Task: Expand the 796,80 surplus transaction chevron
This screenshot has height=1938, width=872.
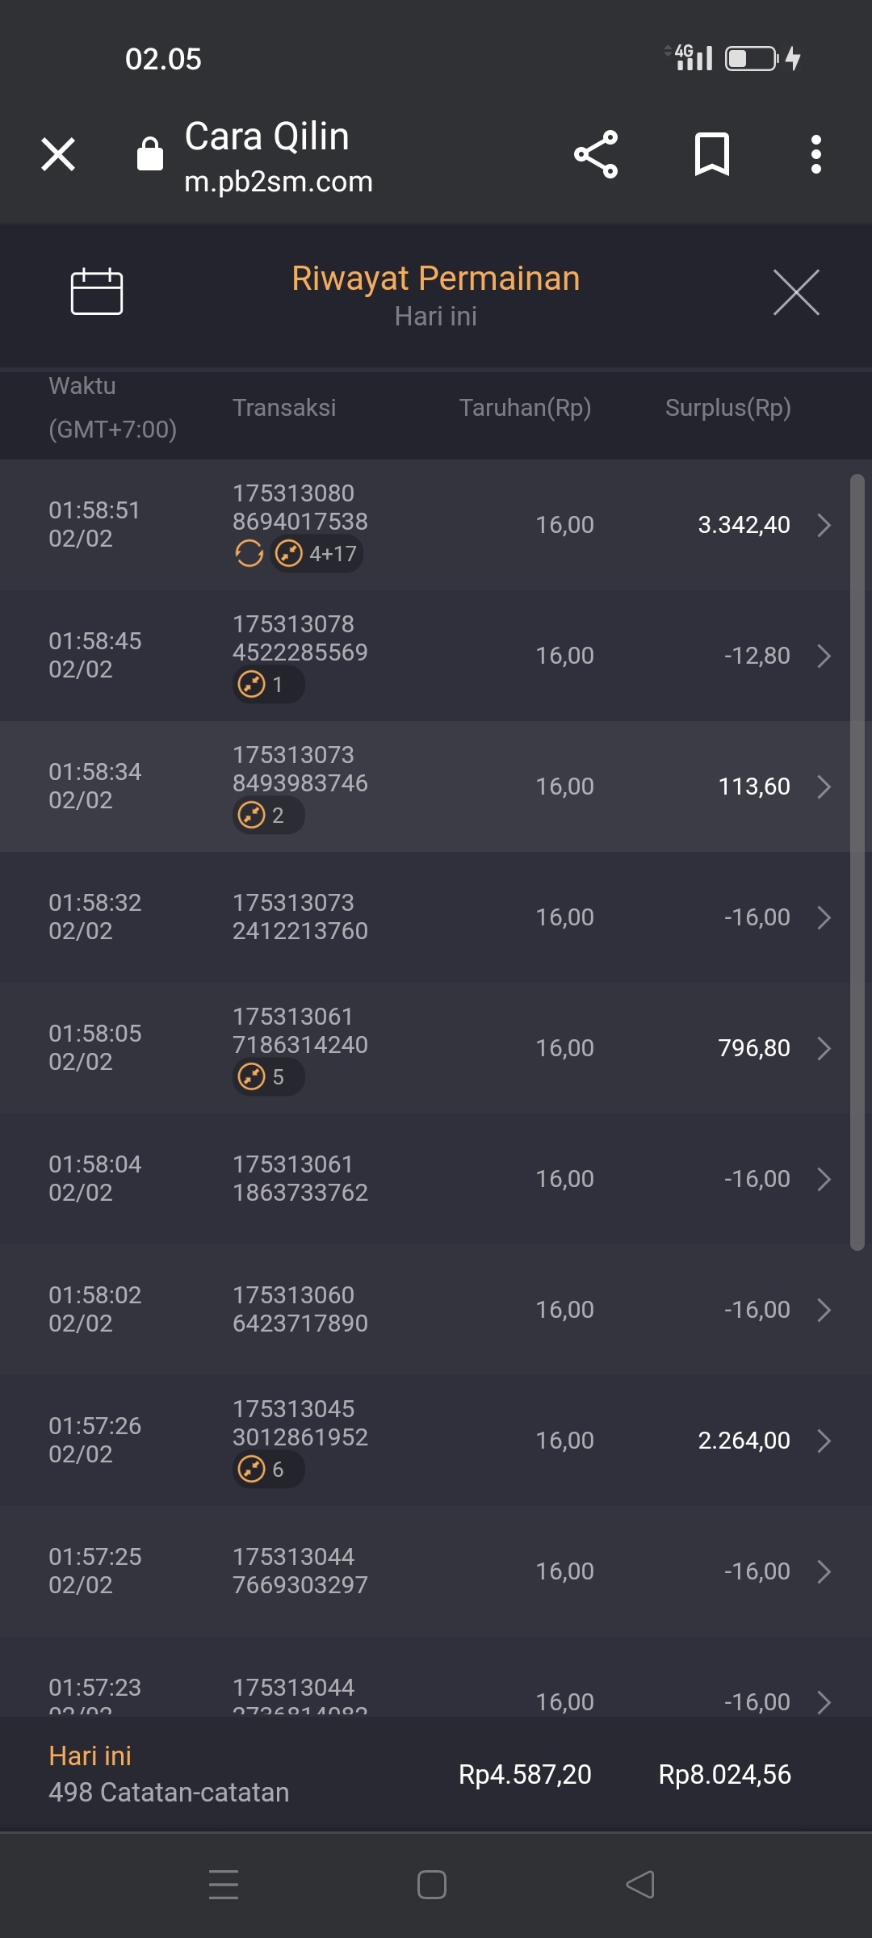Action: [824, 1048]
